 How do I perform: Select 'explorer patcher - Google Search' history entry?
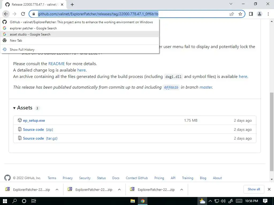pos(80,28)
